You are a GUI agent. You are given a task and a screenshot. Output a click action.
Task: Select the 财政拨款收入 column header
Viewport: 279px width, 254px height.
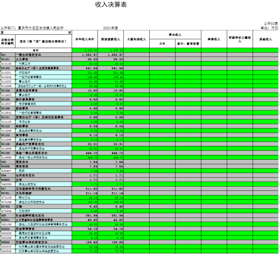(111, 39)
